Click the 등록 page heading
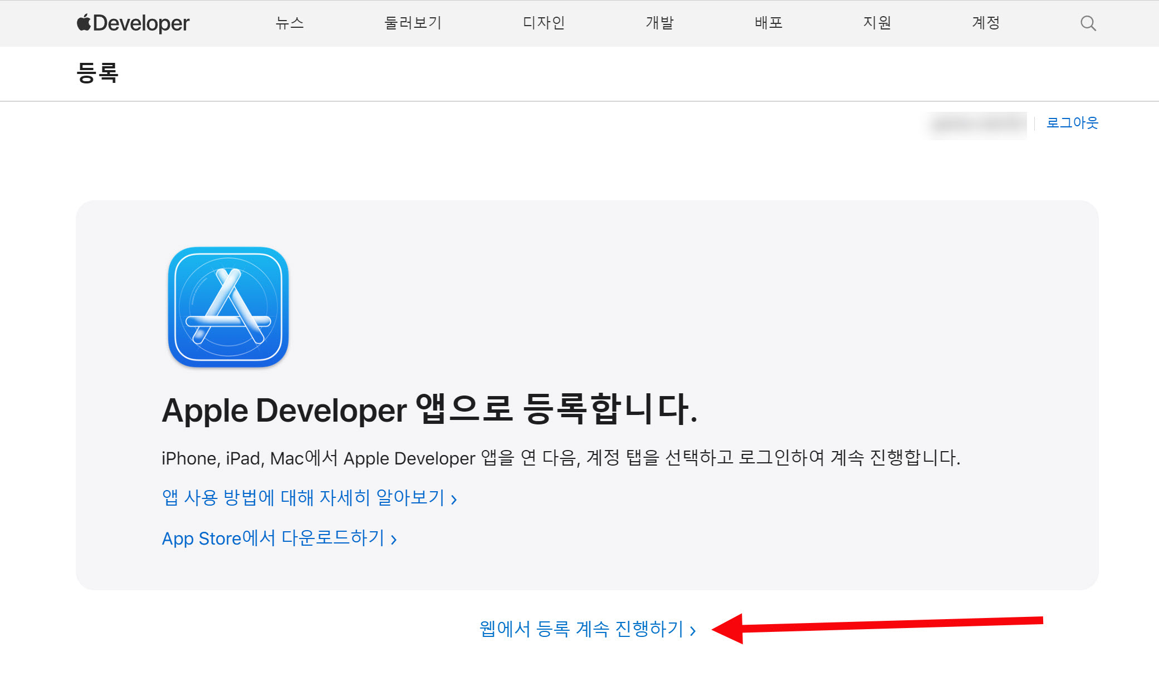Screen dimensions: 1159x692 click(97, 73)
